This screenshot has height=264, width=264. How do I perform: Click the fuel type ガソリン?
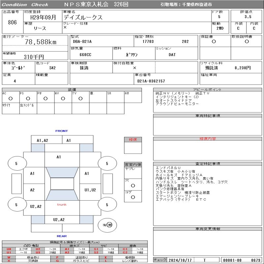132,54
